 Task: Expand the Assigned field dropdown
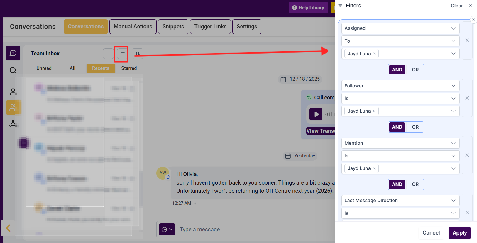[x=400, y=28]
